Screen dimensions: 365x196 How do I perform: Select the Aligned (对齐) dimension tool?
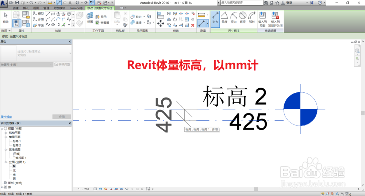[215, 19]
